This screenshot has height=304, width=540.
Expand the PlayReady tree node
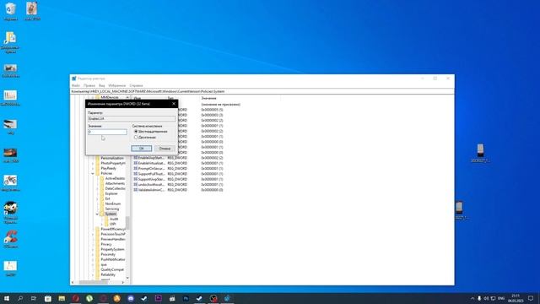point(93,168)
